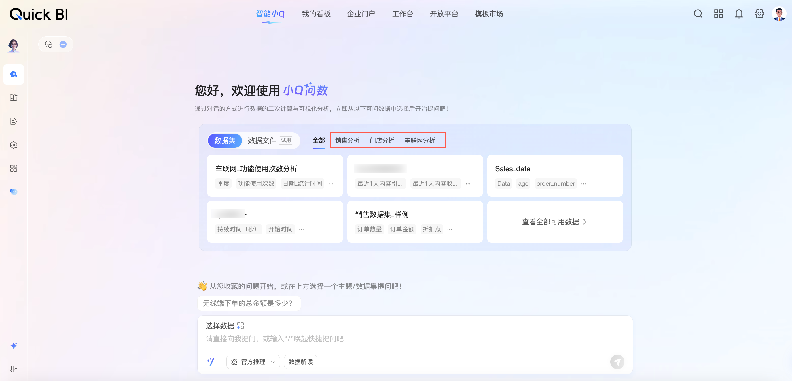Expand more fields on 车联网_功能使用次数分析 card
This screenshot has height=381, width=792.
coord(331,184)
